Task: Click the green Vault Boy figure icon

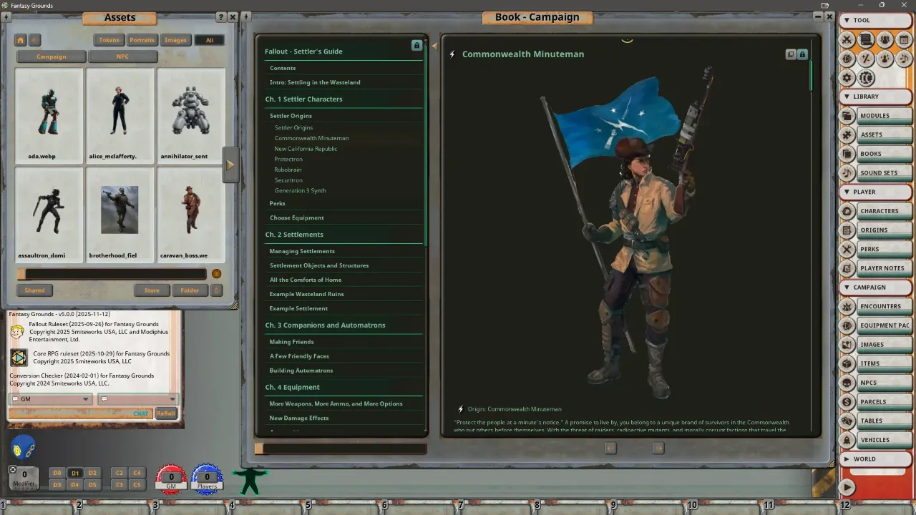Action: (250, 481)
